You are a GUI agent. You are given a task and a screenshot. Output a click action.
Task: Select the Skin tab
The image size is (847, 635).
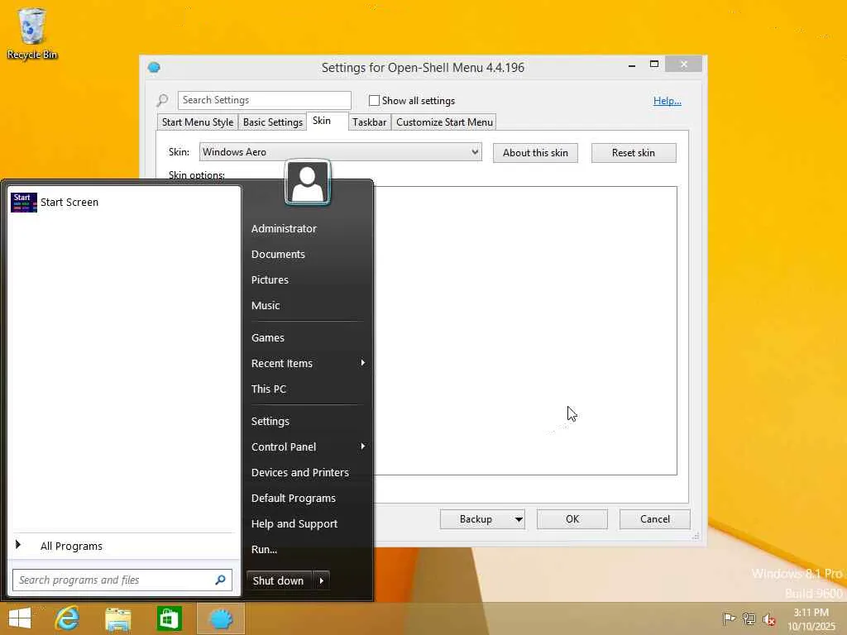pos(322,121)
